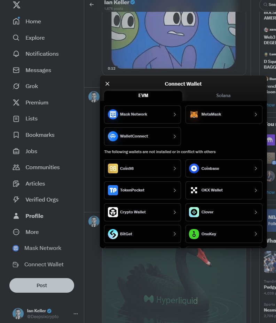Click the search field at top right
This screenshot has width=276, height=323.
(x=268, y=5)
